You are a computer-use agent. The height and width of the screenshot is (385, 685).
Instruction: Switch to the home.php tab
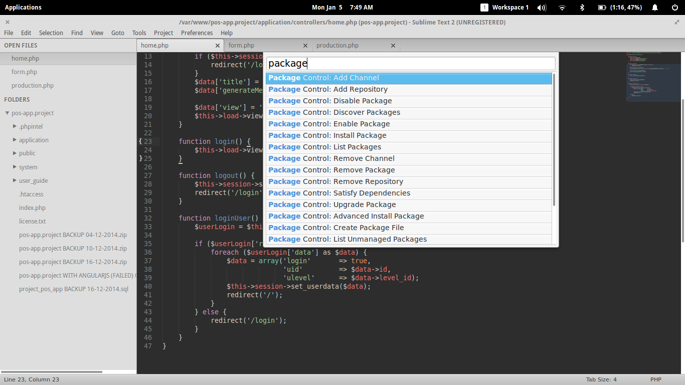click(180, 45)
